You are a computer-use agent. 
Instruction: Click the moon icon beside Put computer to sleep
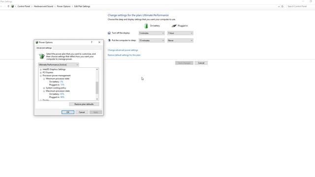point(109,40)
